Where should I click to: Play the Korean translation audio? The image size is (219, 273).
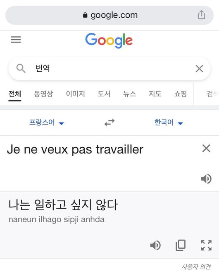click(155, 245)
